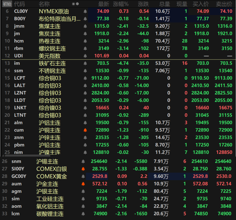Click the gear and dot icons in header
The image size is (236, 220).
pos(76,4)
